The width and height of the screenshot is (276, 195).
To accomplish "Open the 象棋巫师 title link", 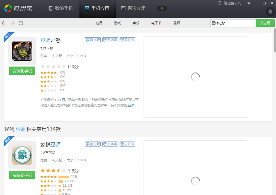I will [x=50, y=145].
